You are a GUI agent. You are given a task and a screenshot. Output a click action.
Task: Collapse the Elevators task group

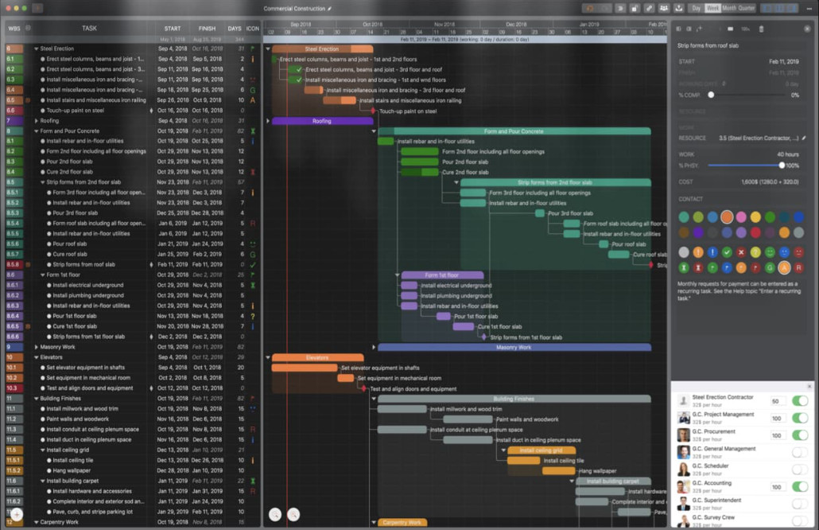(x=36, y=357)
